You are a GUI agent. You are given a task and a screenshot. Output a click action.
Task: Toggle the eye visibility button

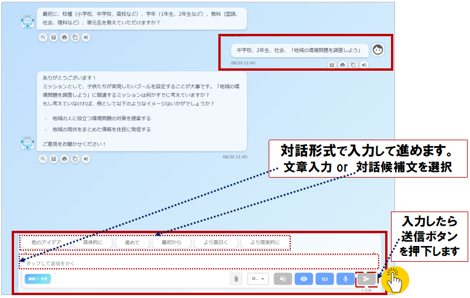[303, 279]
